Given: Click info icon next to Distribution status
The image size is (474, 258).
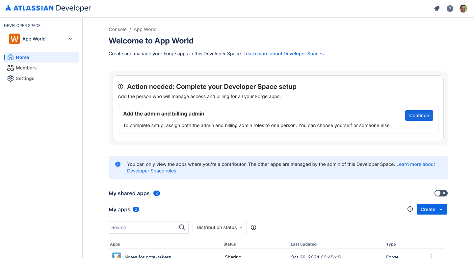Looking at the screenshot, I should [253, 227].
